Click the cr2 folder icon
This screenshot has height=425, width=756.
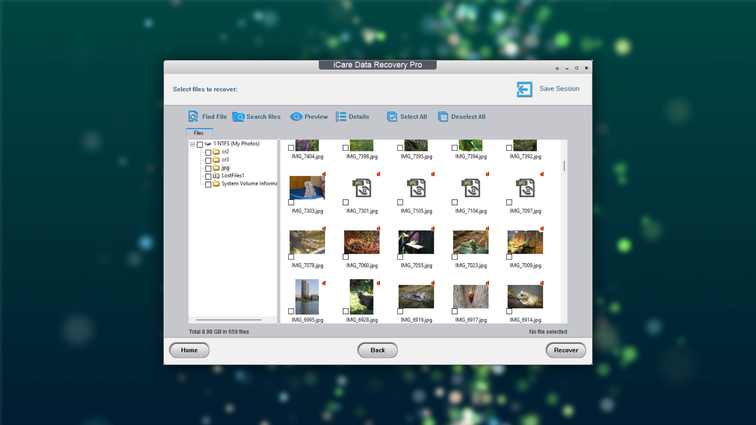click(216, 151)
